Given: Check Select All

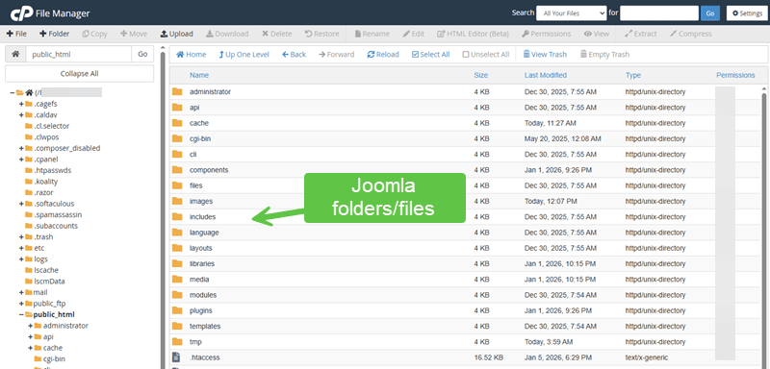Looking at the screenshot, I should [x=430, y=55].
